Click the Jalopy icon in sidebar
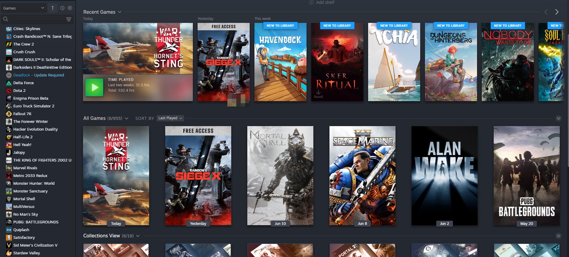Screen dimensions: 569x257 [x=9, y=153]
